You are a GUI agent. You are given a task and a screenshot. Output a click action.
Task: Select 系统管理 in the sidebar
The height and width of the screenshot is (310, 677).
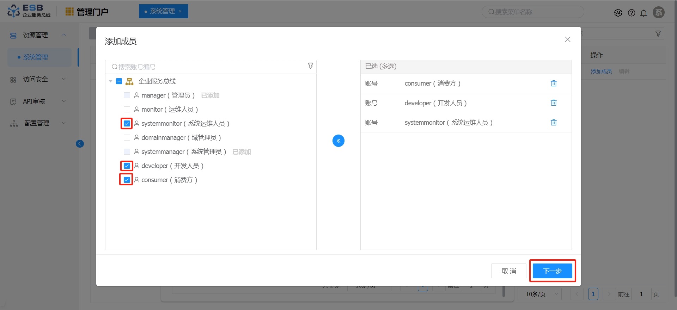(39, 57)
